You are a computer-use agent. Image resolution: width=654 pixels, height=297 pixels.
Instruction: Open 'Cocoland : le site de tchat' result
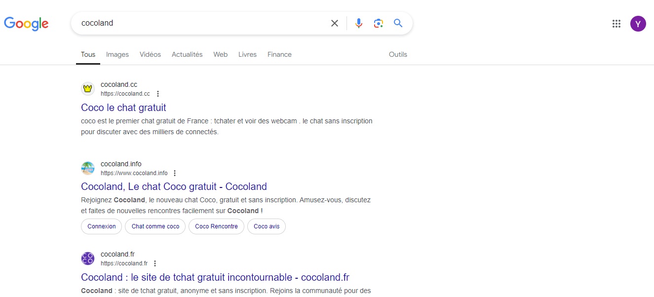coord(215,277)
